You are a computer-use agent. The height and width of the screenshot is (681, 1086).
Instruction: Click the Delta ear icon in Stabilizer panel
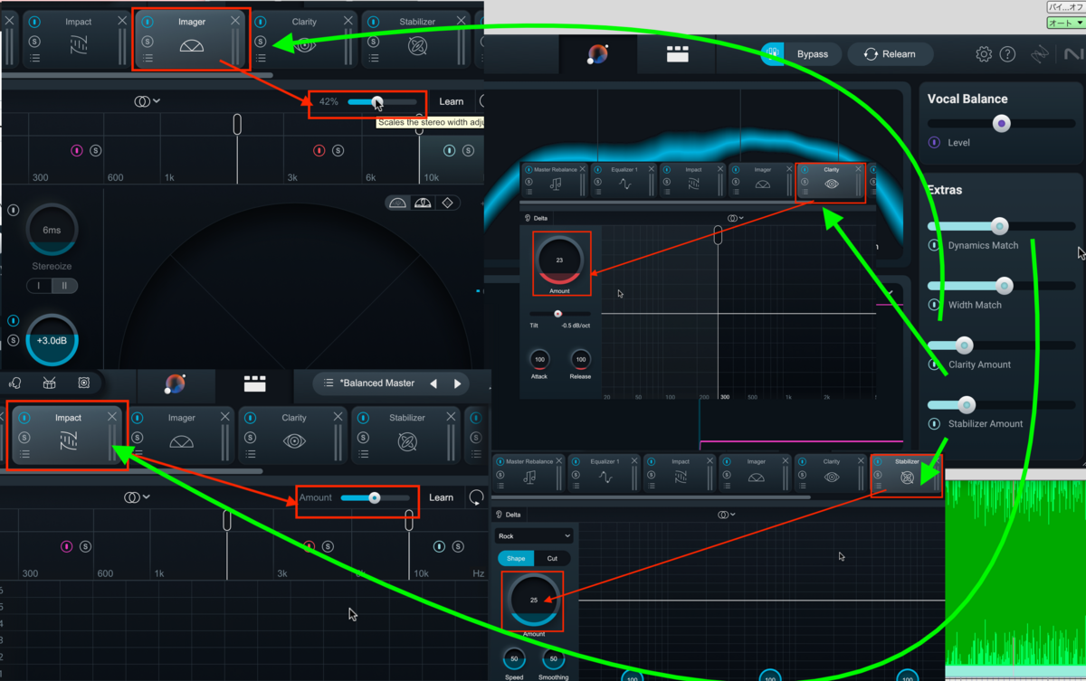coord(499,515)
